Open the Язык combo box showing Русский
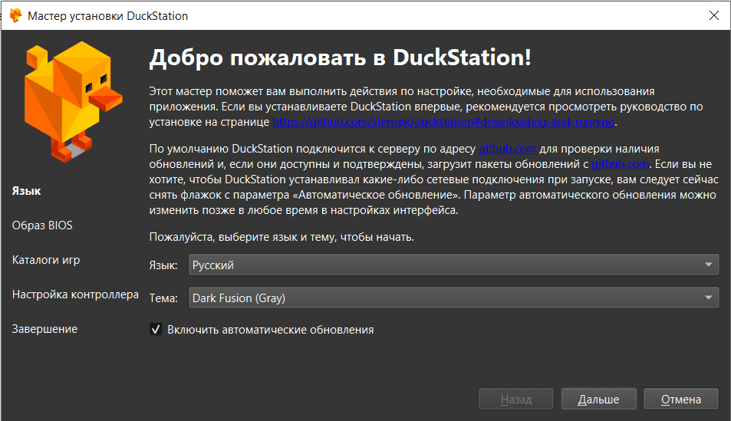731x421 pixels. coord(453,265)
